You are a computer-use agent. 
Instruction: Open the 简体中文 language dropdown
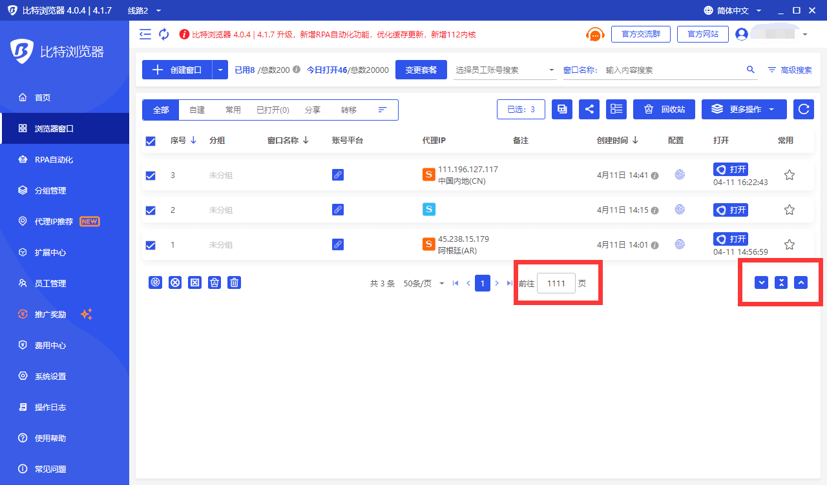click(733, 11)
